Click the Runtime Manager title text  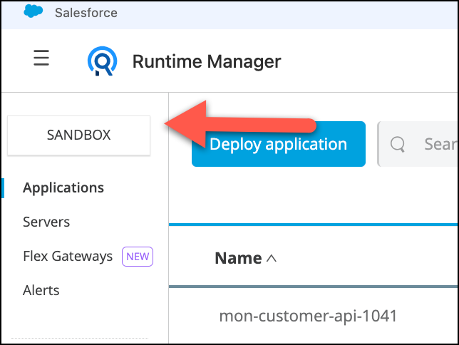tap(207, 61)
